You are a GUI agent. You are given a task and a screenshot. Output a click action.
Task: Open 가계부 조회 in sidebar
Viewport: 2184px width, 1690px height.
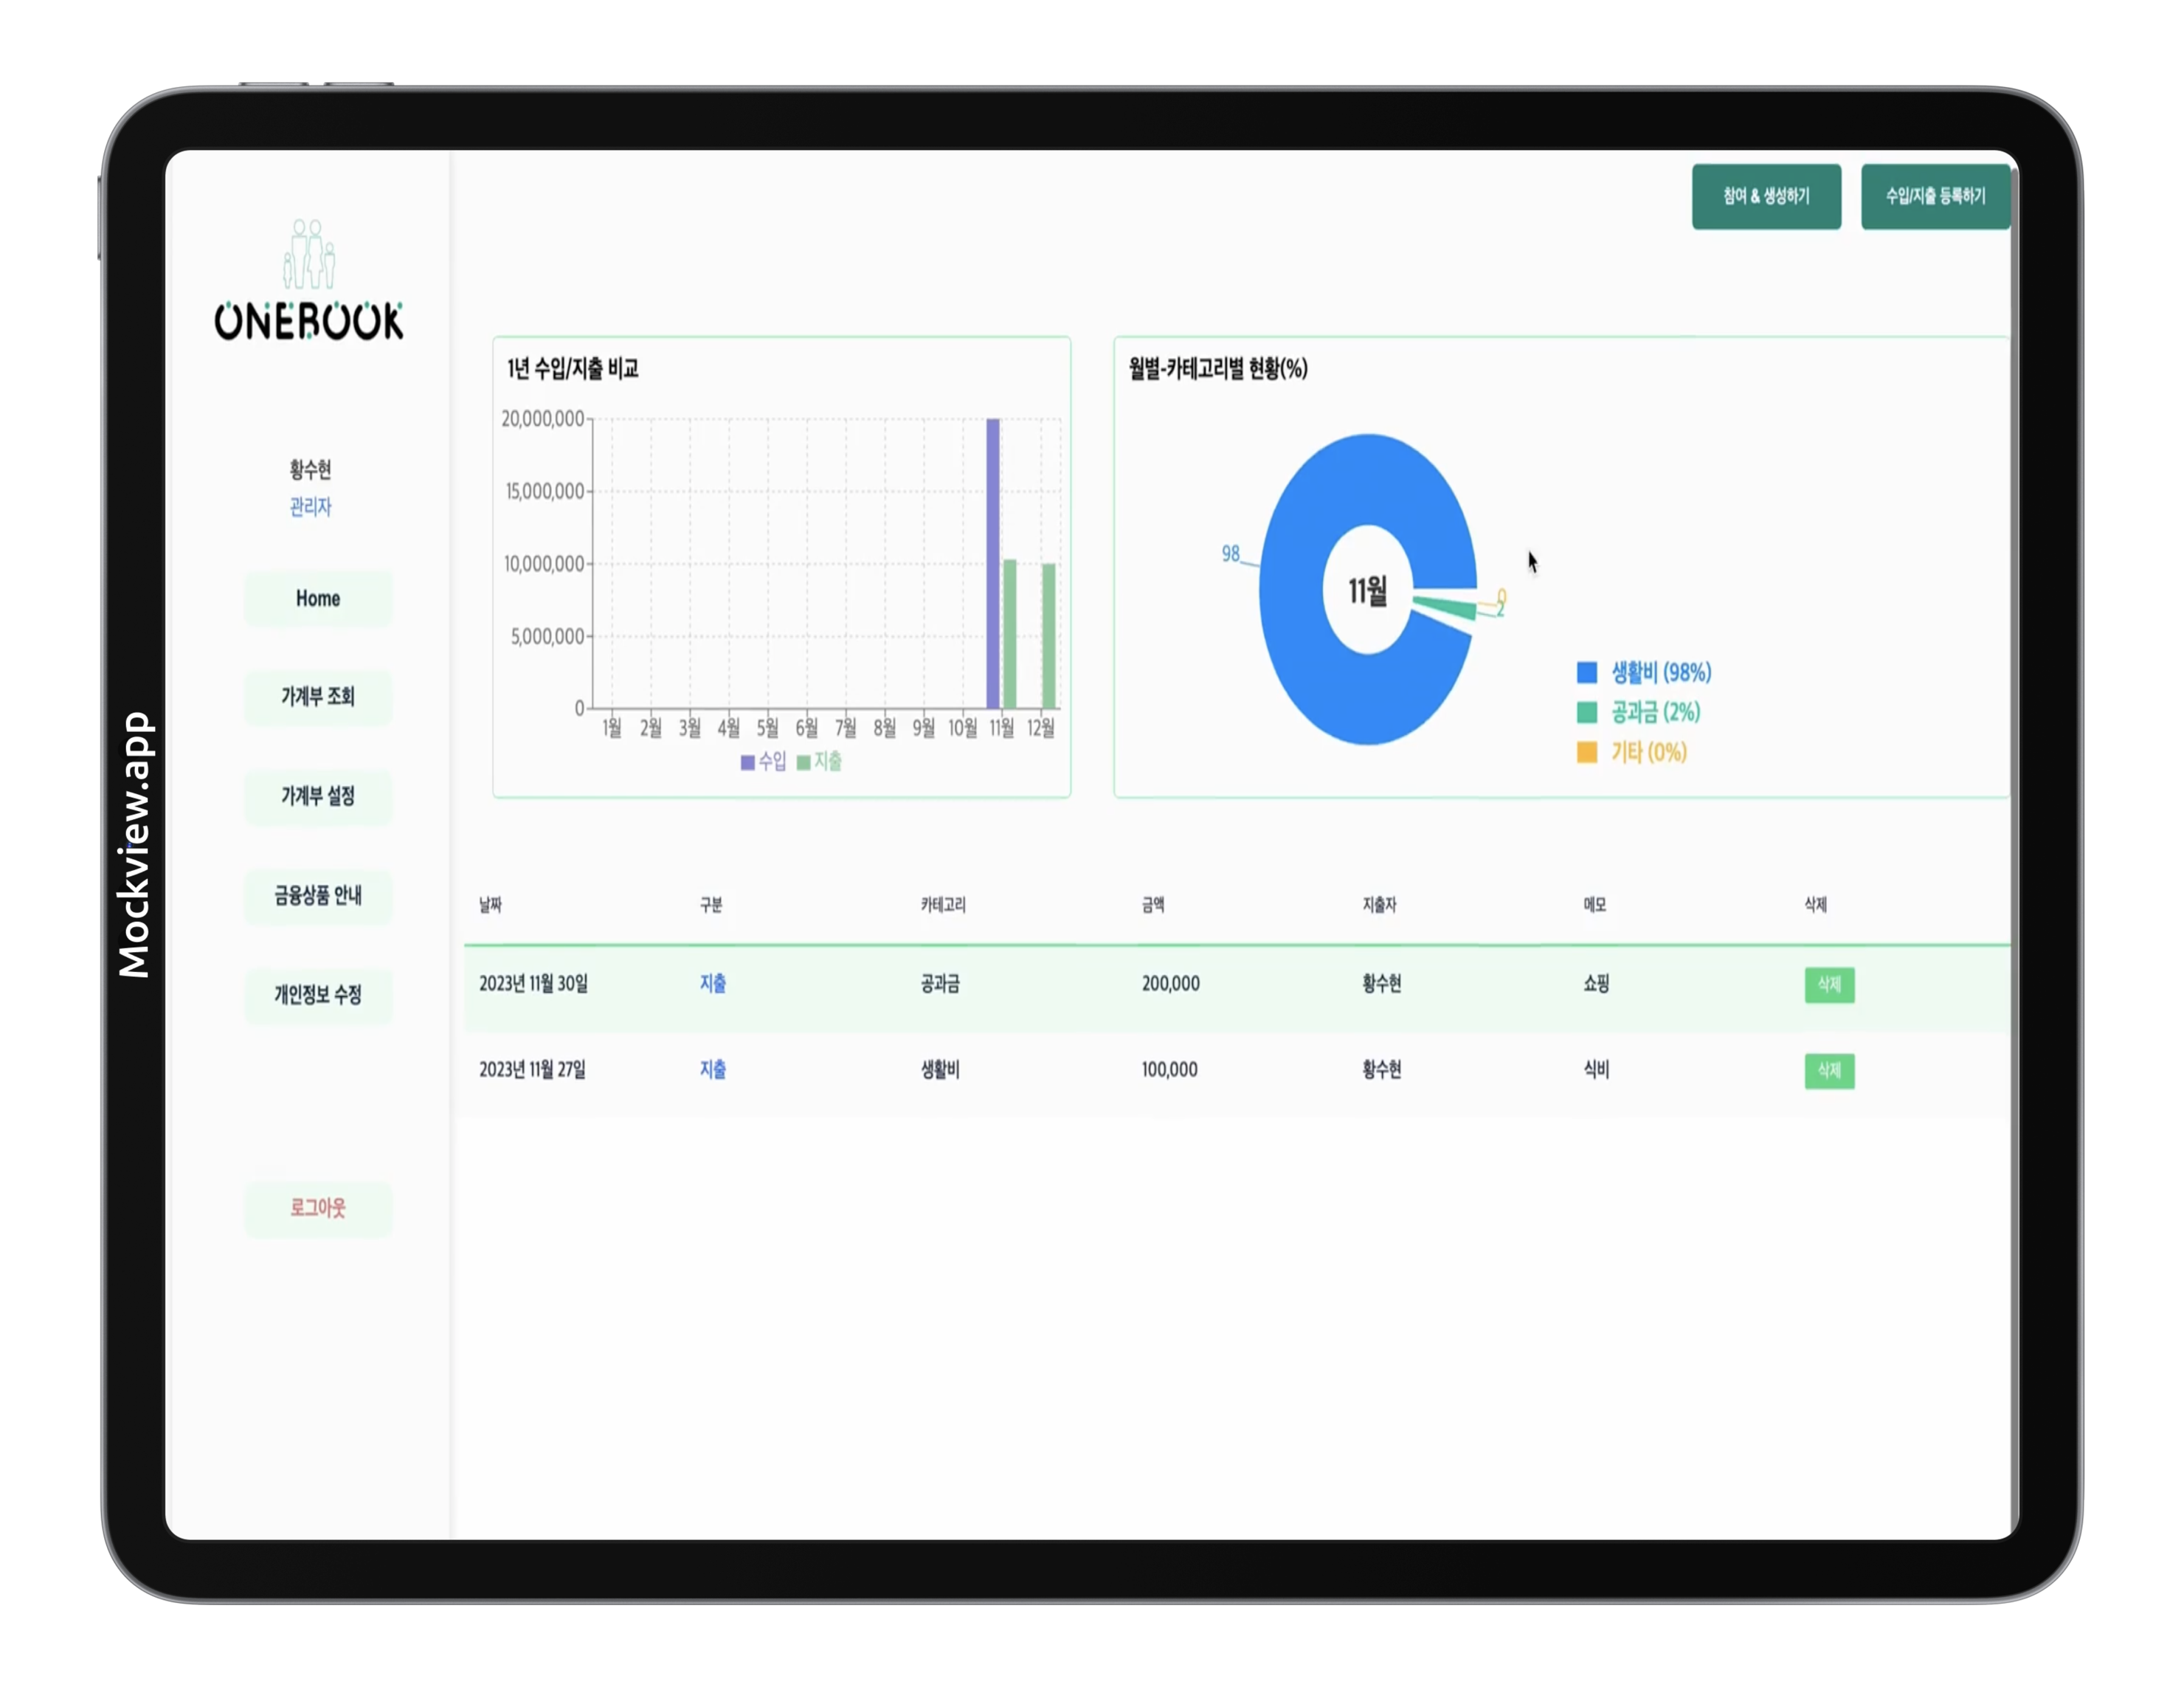(x=318, y=697)
